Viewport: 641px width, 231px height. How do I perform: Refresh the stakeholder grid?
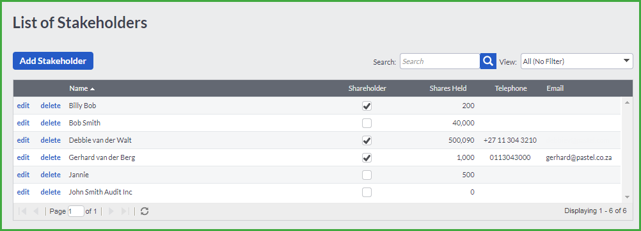click(145, 211)
